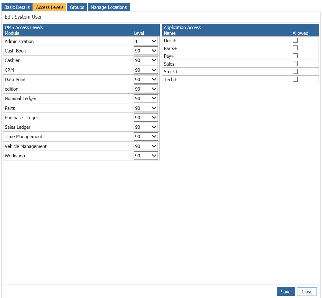Open the Administration level dropdown

[x=145, y=41]
